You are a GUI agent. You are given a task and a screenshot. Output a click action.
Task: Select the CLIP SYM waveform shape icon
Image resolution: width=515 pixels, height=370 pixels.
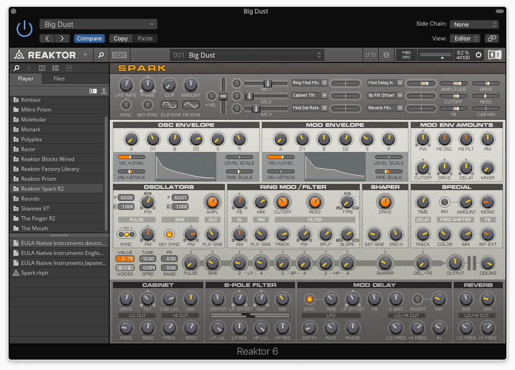pyautogui.click(x=169, y=104)
